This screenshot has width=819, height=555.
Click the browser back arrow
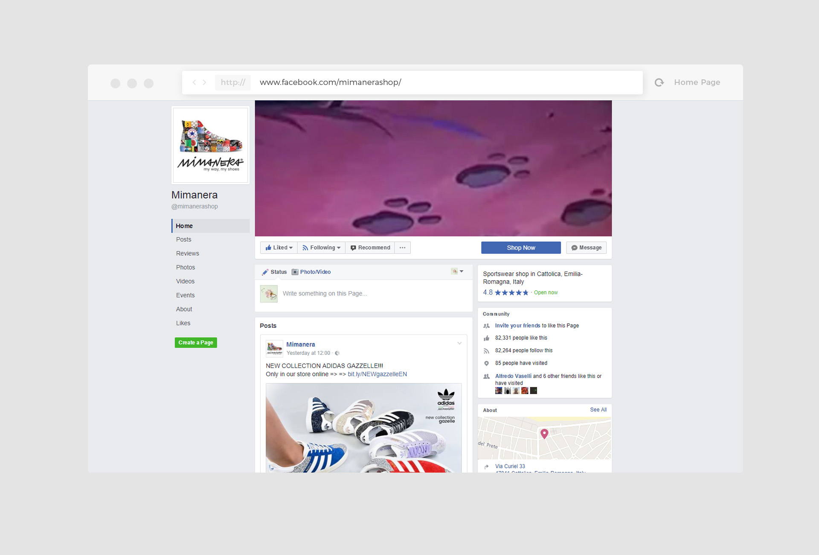tap(194, 82)
